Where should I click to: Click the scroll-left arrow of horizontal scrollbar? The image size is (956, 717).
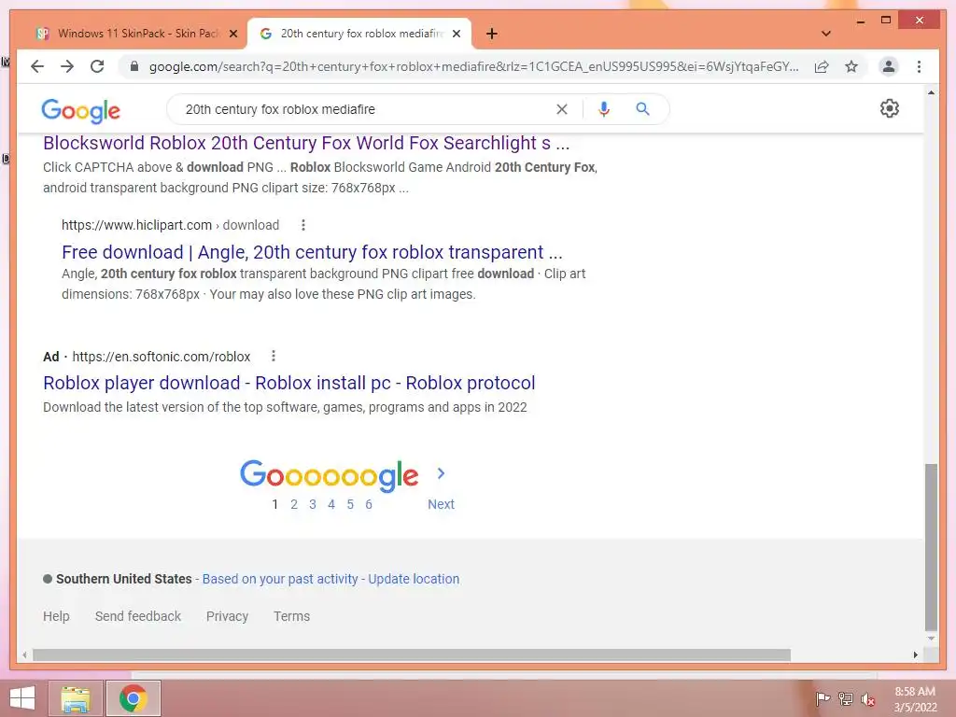(24, 654)
